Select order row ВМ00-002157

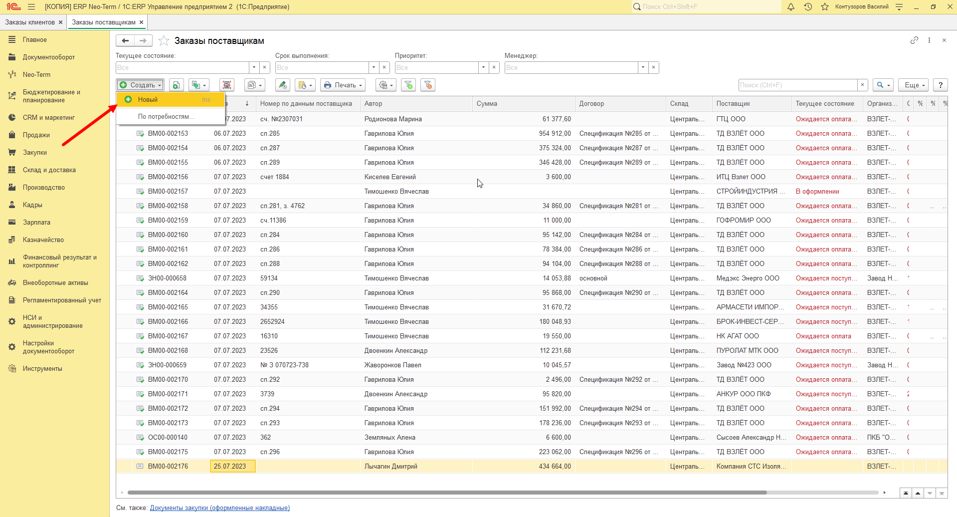(x=532, y=192)
